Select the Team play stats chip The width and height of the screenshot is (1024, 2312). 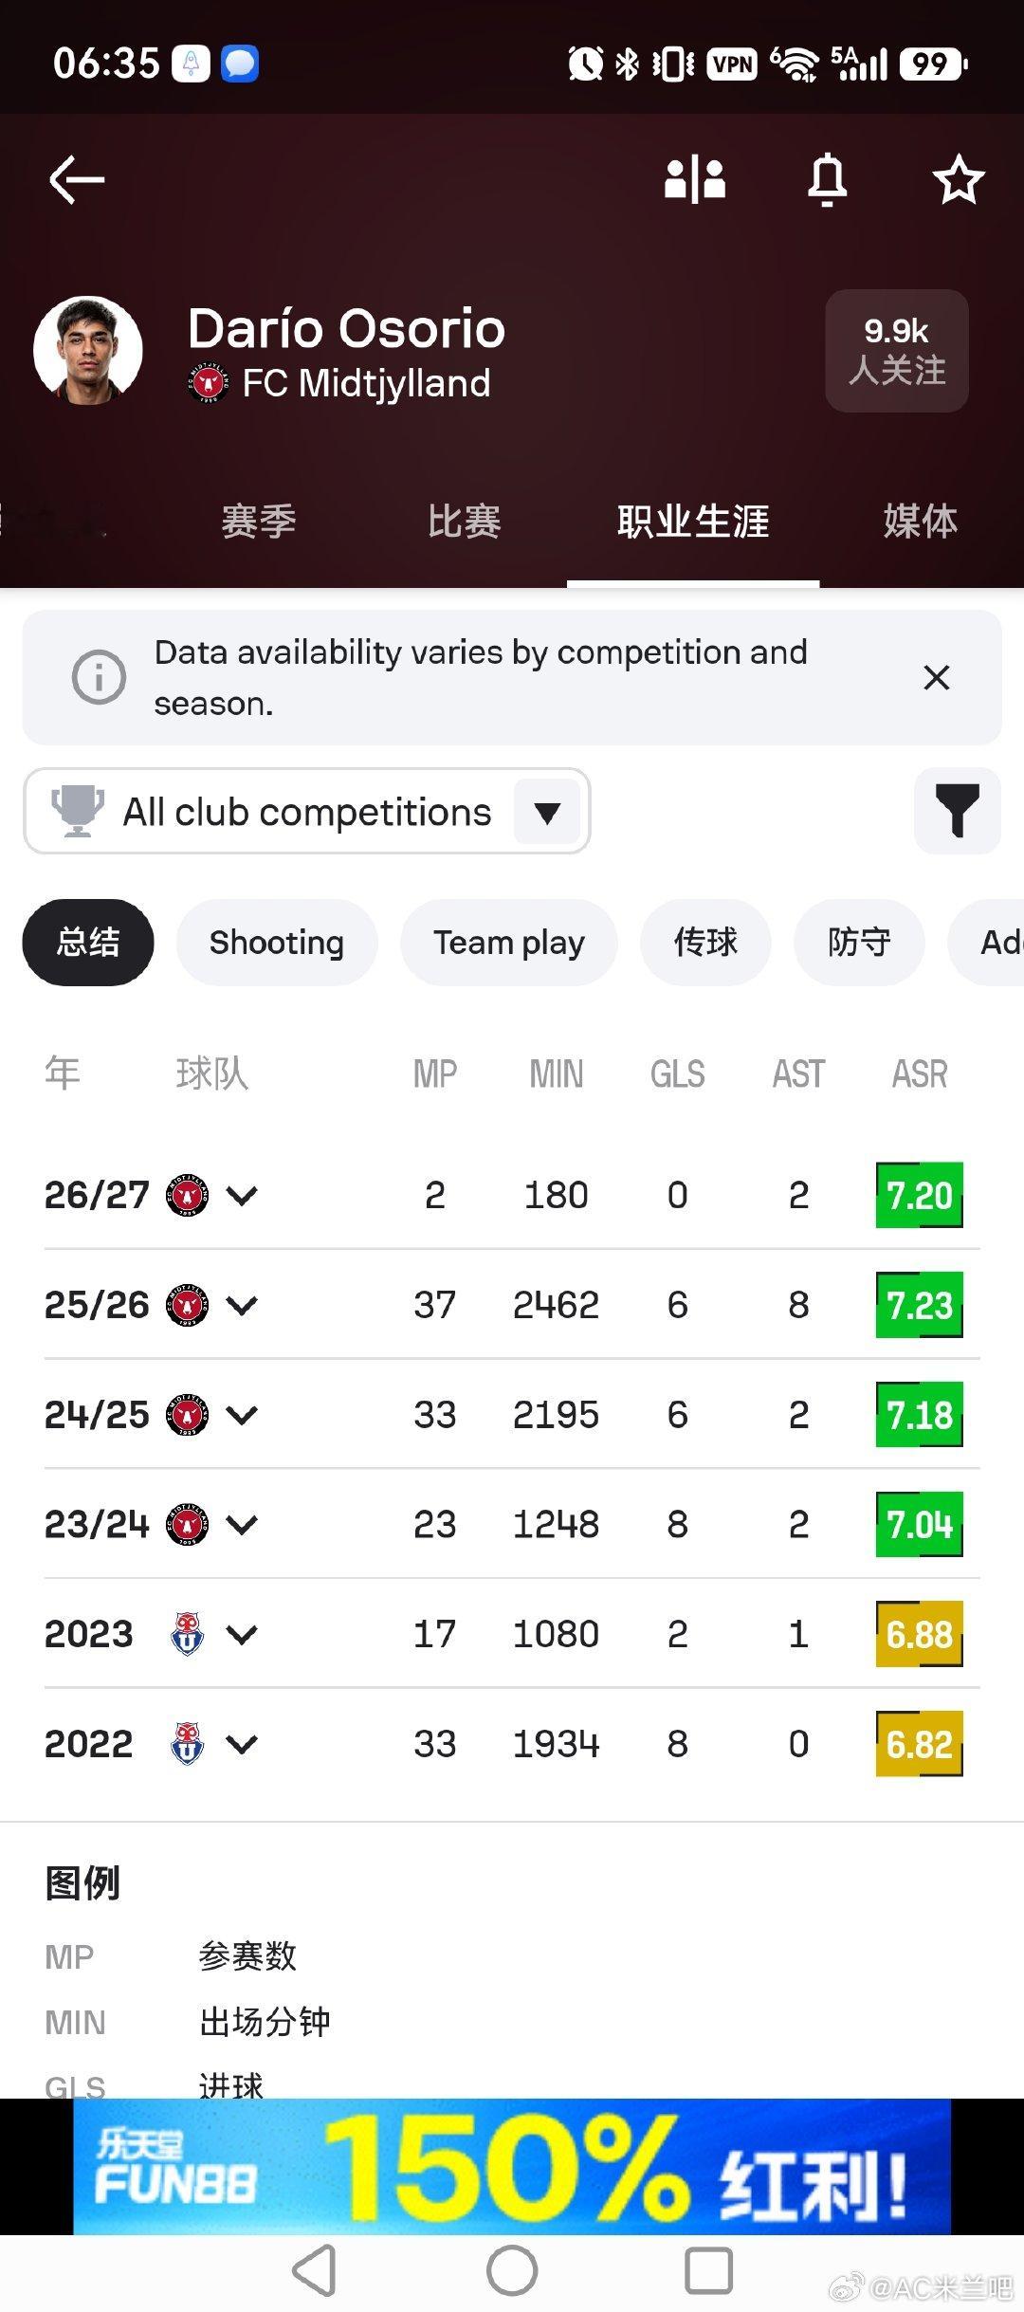(x=509, y=943)
